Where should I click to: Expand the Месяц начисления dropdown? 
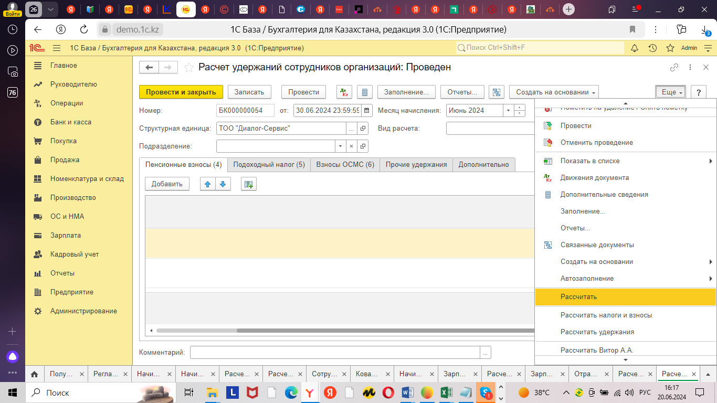pyautogui.click(x=508, y=111)
